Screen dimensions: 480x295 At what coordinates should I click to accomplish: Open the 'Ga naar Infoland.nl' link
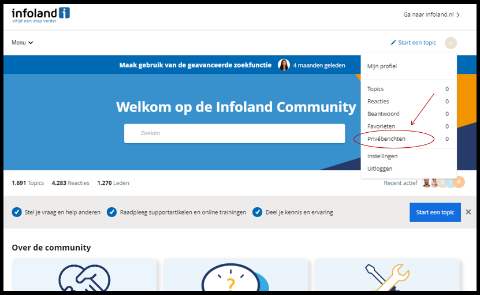(431, 14)
